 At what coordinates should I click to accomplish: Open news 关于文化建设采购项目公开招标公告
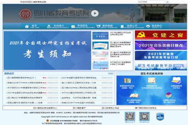[79, 93]
